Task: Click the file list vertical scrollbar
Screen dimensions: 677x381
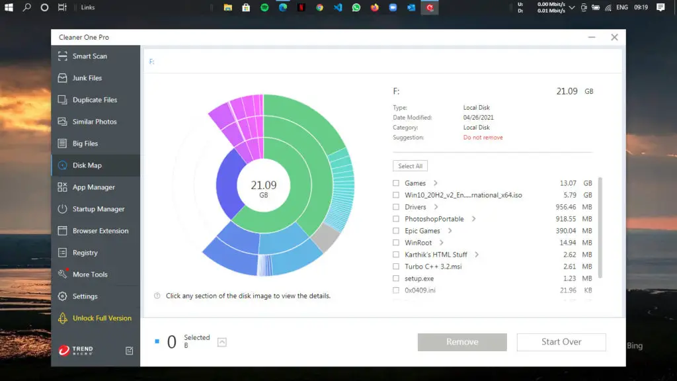Action: coord(600,228)
